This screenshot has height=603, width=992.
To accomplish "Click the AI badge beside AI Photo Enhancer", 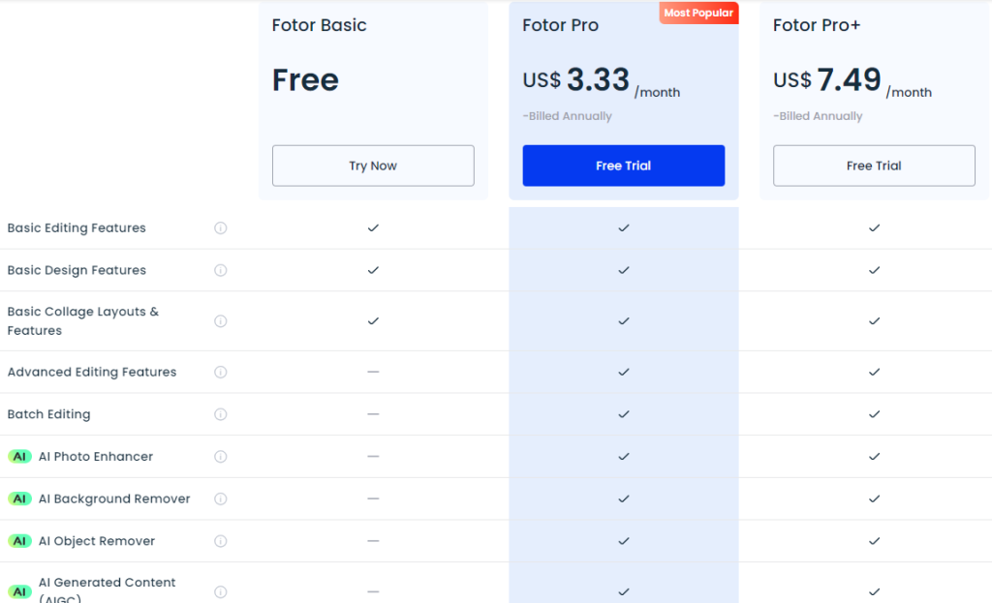I will point(19,456).
